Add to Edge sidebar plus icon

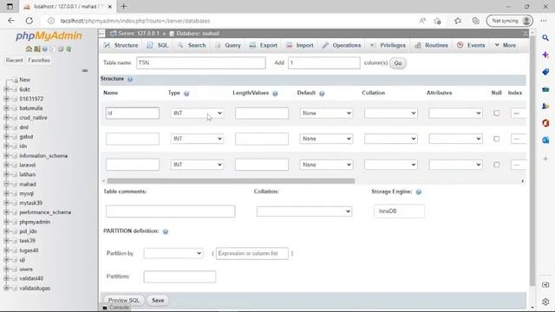(x=545, y=159)
